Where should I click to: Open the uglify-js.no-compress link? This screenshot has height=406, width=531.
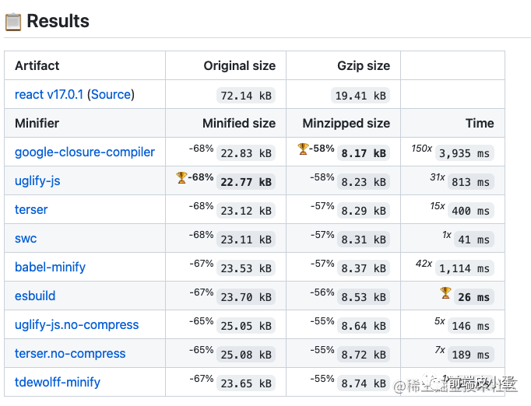(76, 324)
